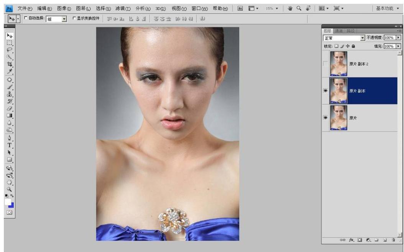The image size is (404, 252).
Task: Select the Brush tool
Action: coord(10,87)
